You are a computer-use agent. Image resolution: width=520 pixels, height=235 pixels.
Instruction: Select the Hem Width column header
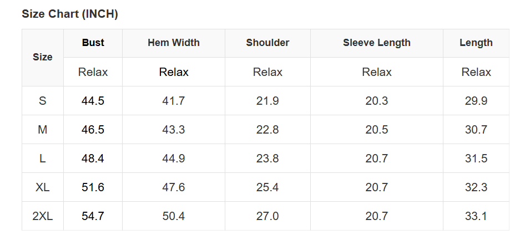tap(174, 43)
